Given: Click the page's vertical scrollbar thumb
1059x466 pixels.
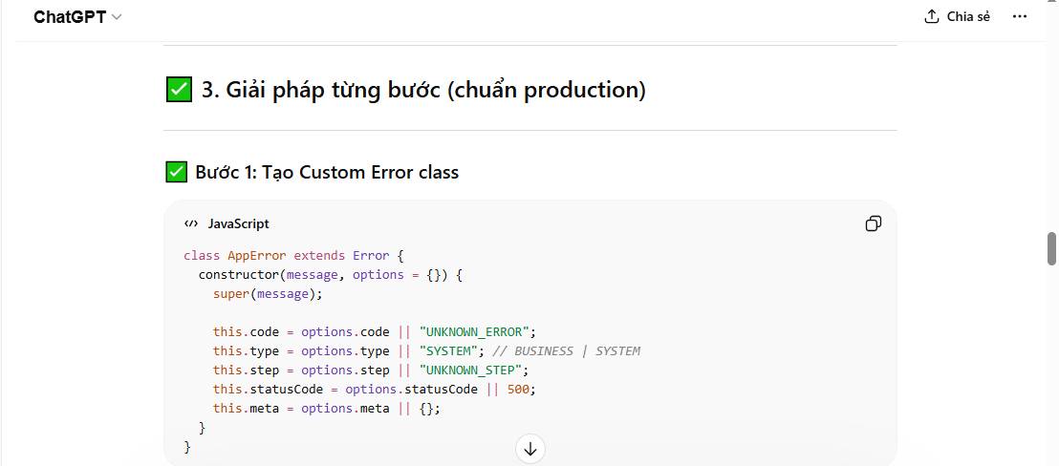Looking at the screenshot, I should (1051, 248).
